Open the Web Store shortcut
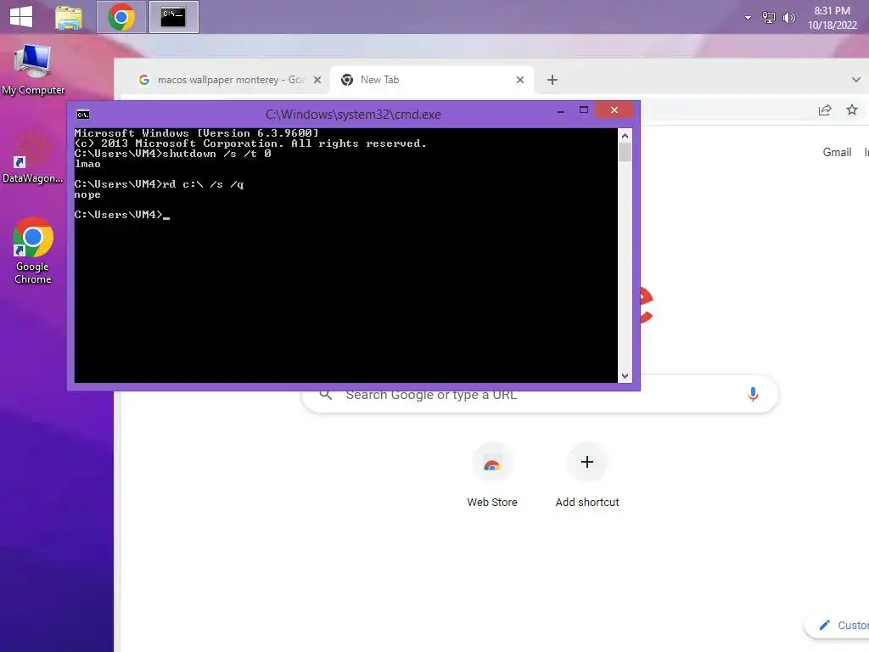Image resolution: width=869 pixels, height=652 pixels. 491,475
